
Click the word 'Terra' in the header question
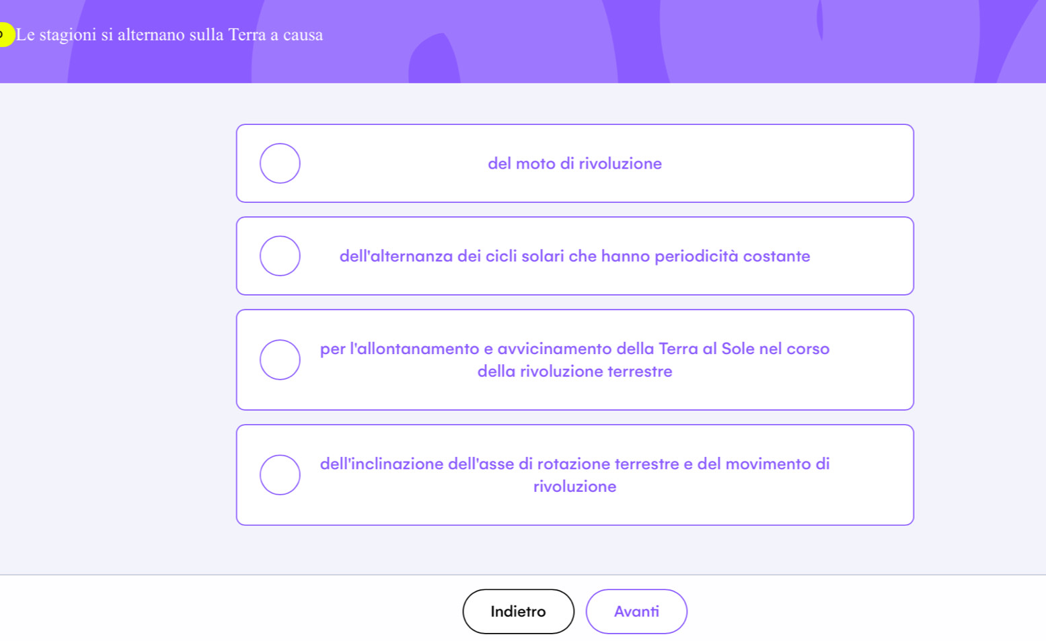click(247, 35)
